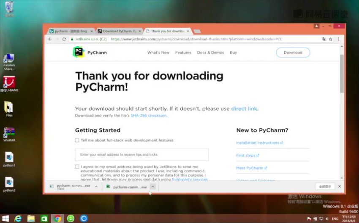This screenshot has width=359, height=223.
Task: Open U-BANK desktop shortcut
Action: pyautogui.click(x=9, y=84)
